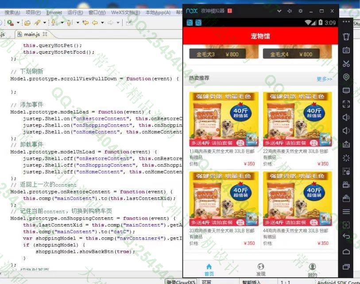Click the previous annotation up-arrow icon
The image size is (360, 284).
(x=69, y=23)
